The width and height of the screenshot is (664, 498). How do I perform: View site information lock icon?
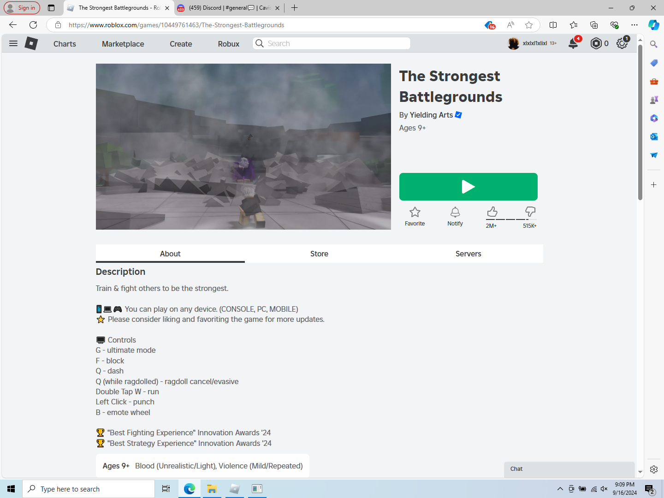point(58,25)
